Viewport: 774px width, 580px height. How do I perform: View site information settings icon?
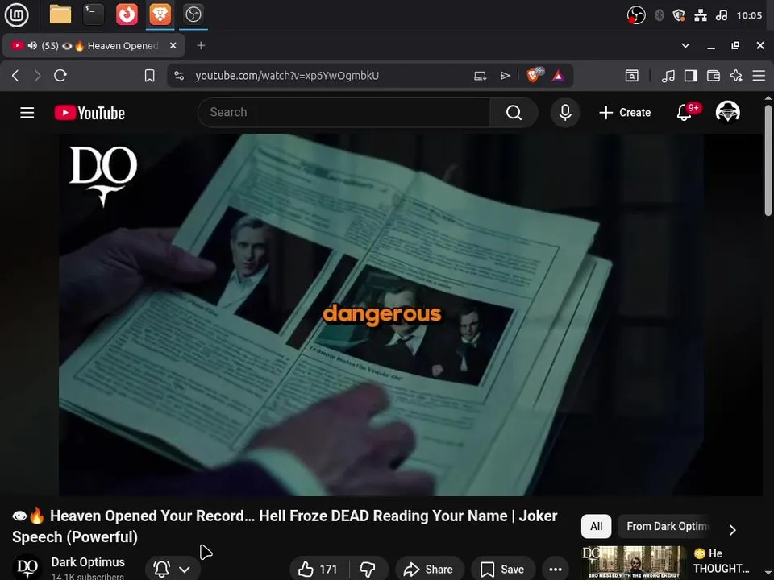point(179,76)
